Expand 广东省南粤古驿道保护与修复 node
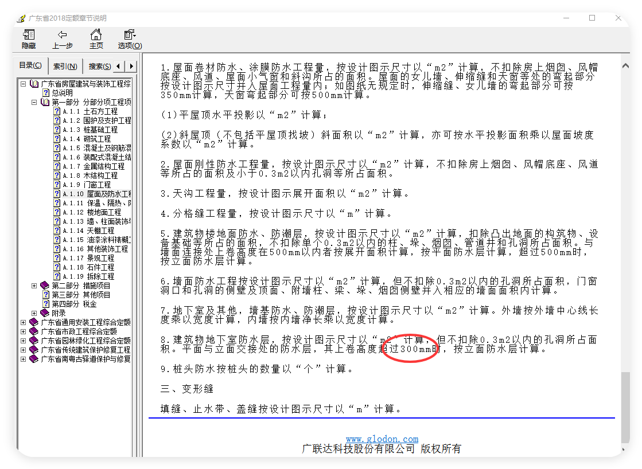 pos(24,359)
